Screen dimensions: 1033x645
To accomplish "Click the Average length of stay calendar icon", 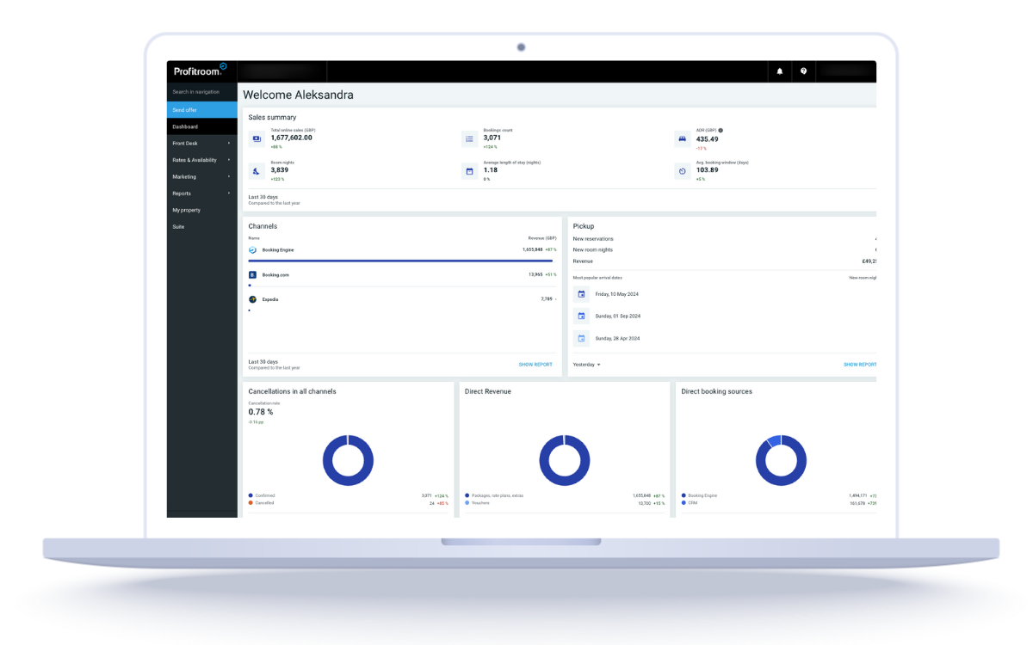I will coord(469,171).
